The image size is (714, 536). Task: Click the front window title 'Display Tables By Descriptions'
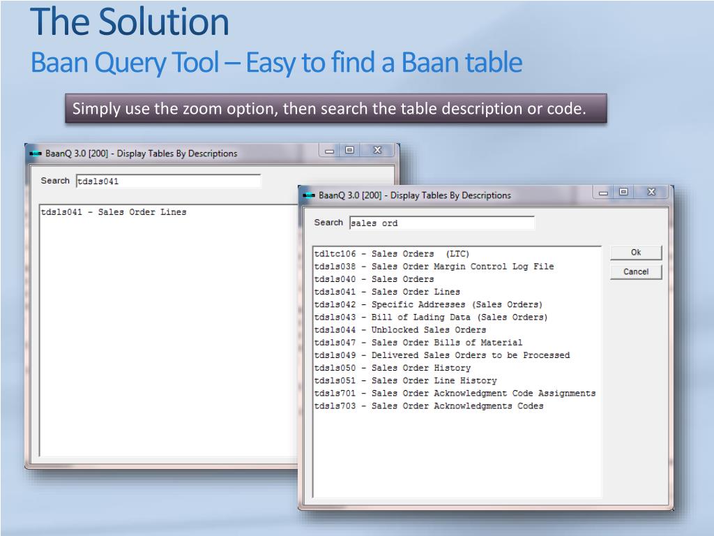[x=450, y=195]
